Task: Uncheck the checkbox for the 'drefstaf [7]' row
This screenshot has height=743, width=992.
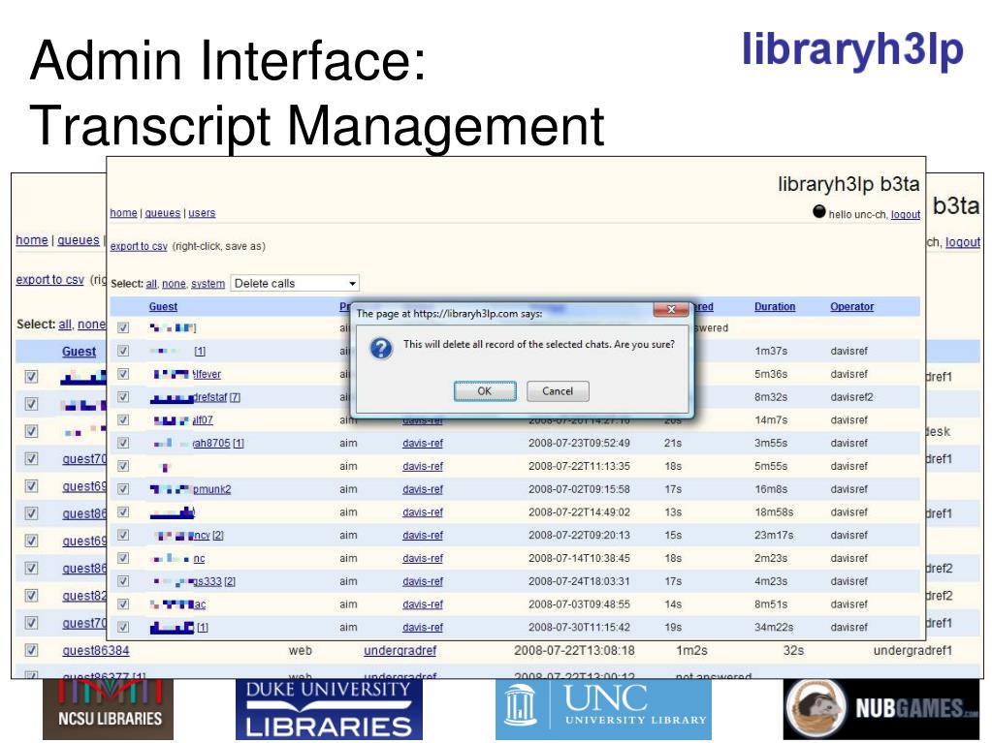Action: point(123,397)
